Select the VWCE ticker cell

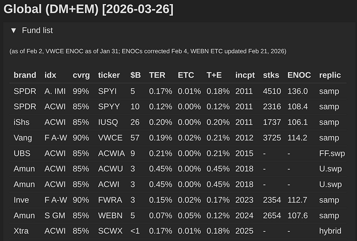[110, 138]
